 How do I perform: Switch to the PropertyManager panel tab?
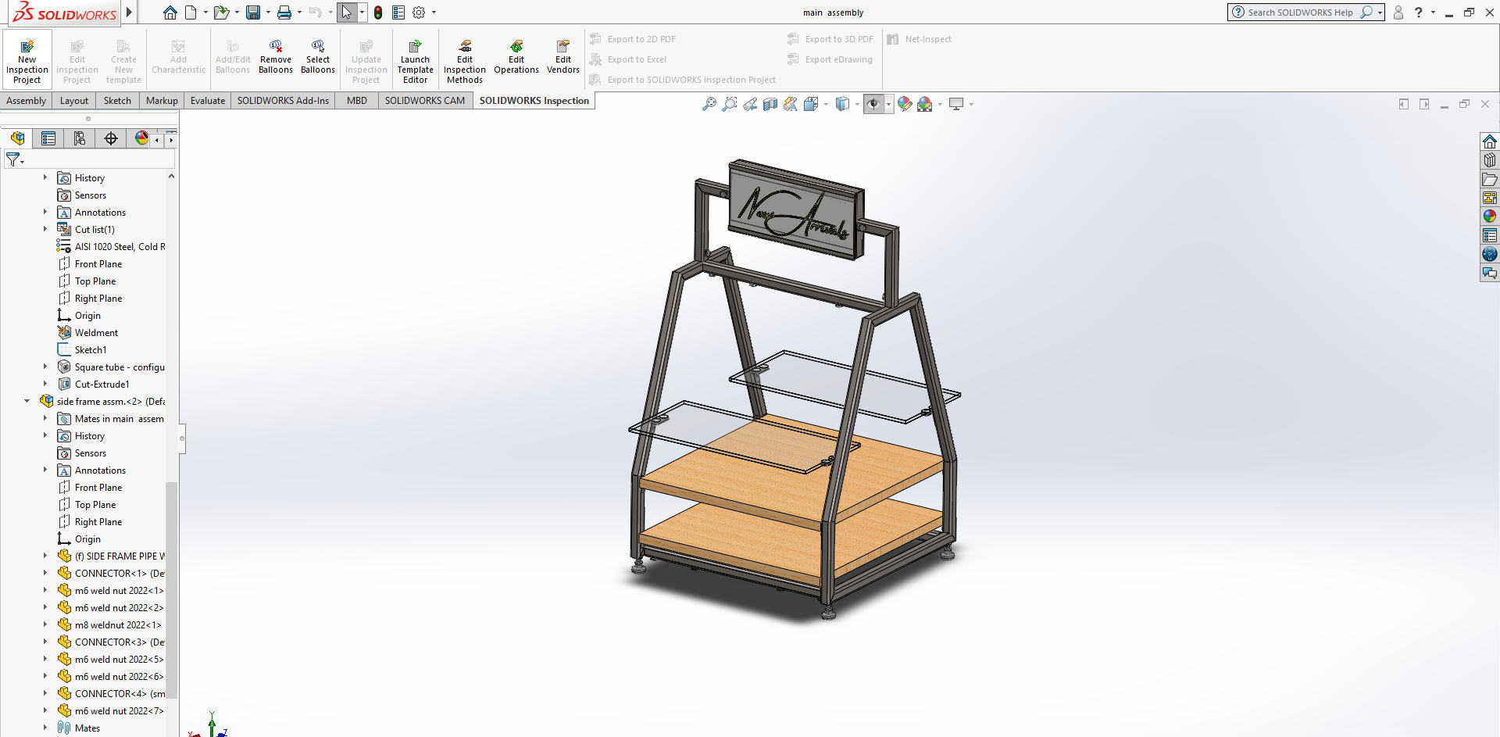click(48, 138)
